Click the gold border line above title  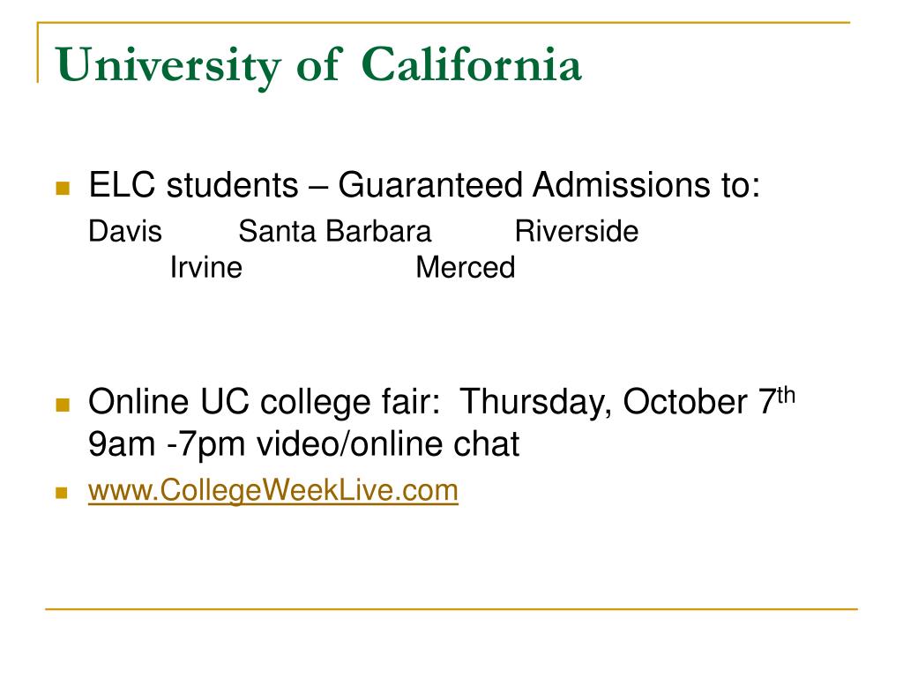point(444,23)
